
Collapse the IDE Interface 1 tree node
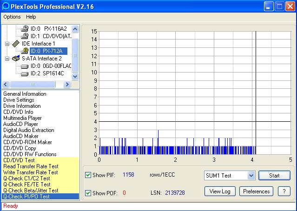pos(7,44)
